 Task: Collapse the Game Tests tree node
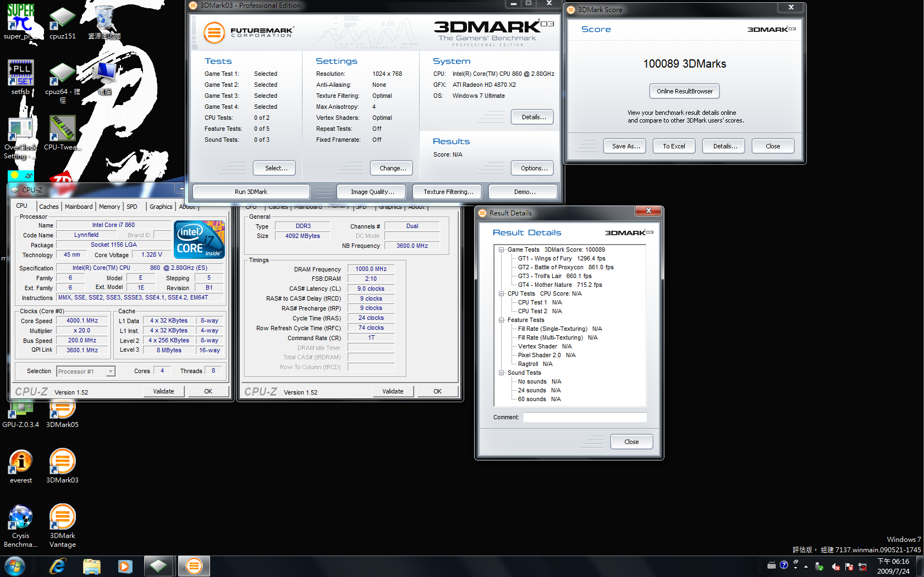point(502,249)
